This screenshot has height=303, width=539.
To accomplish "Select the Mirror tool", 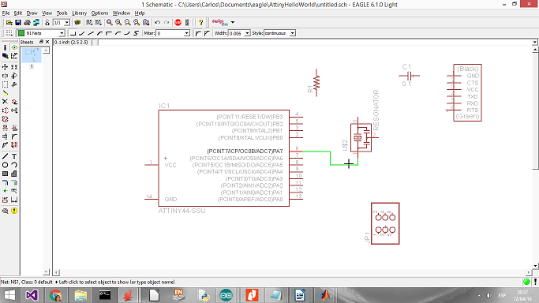I will pos(6,76).
